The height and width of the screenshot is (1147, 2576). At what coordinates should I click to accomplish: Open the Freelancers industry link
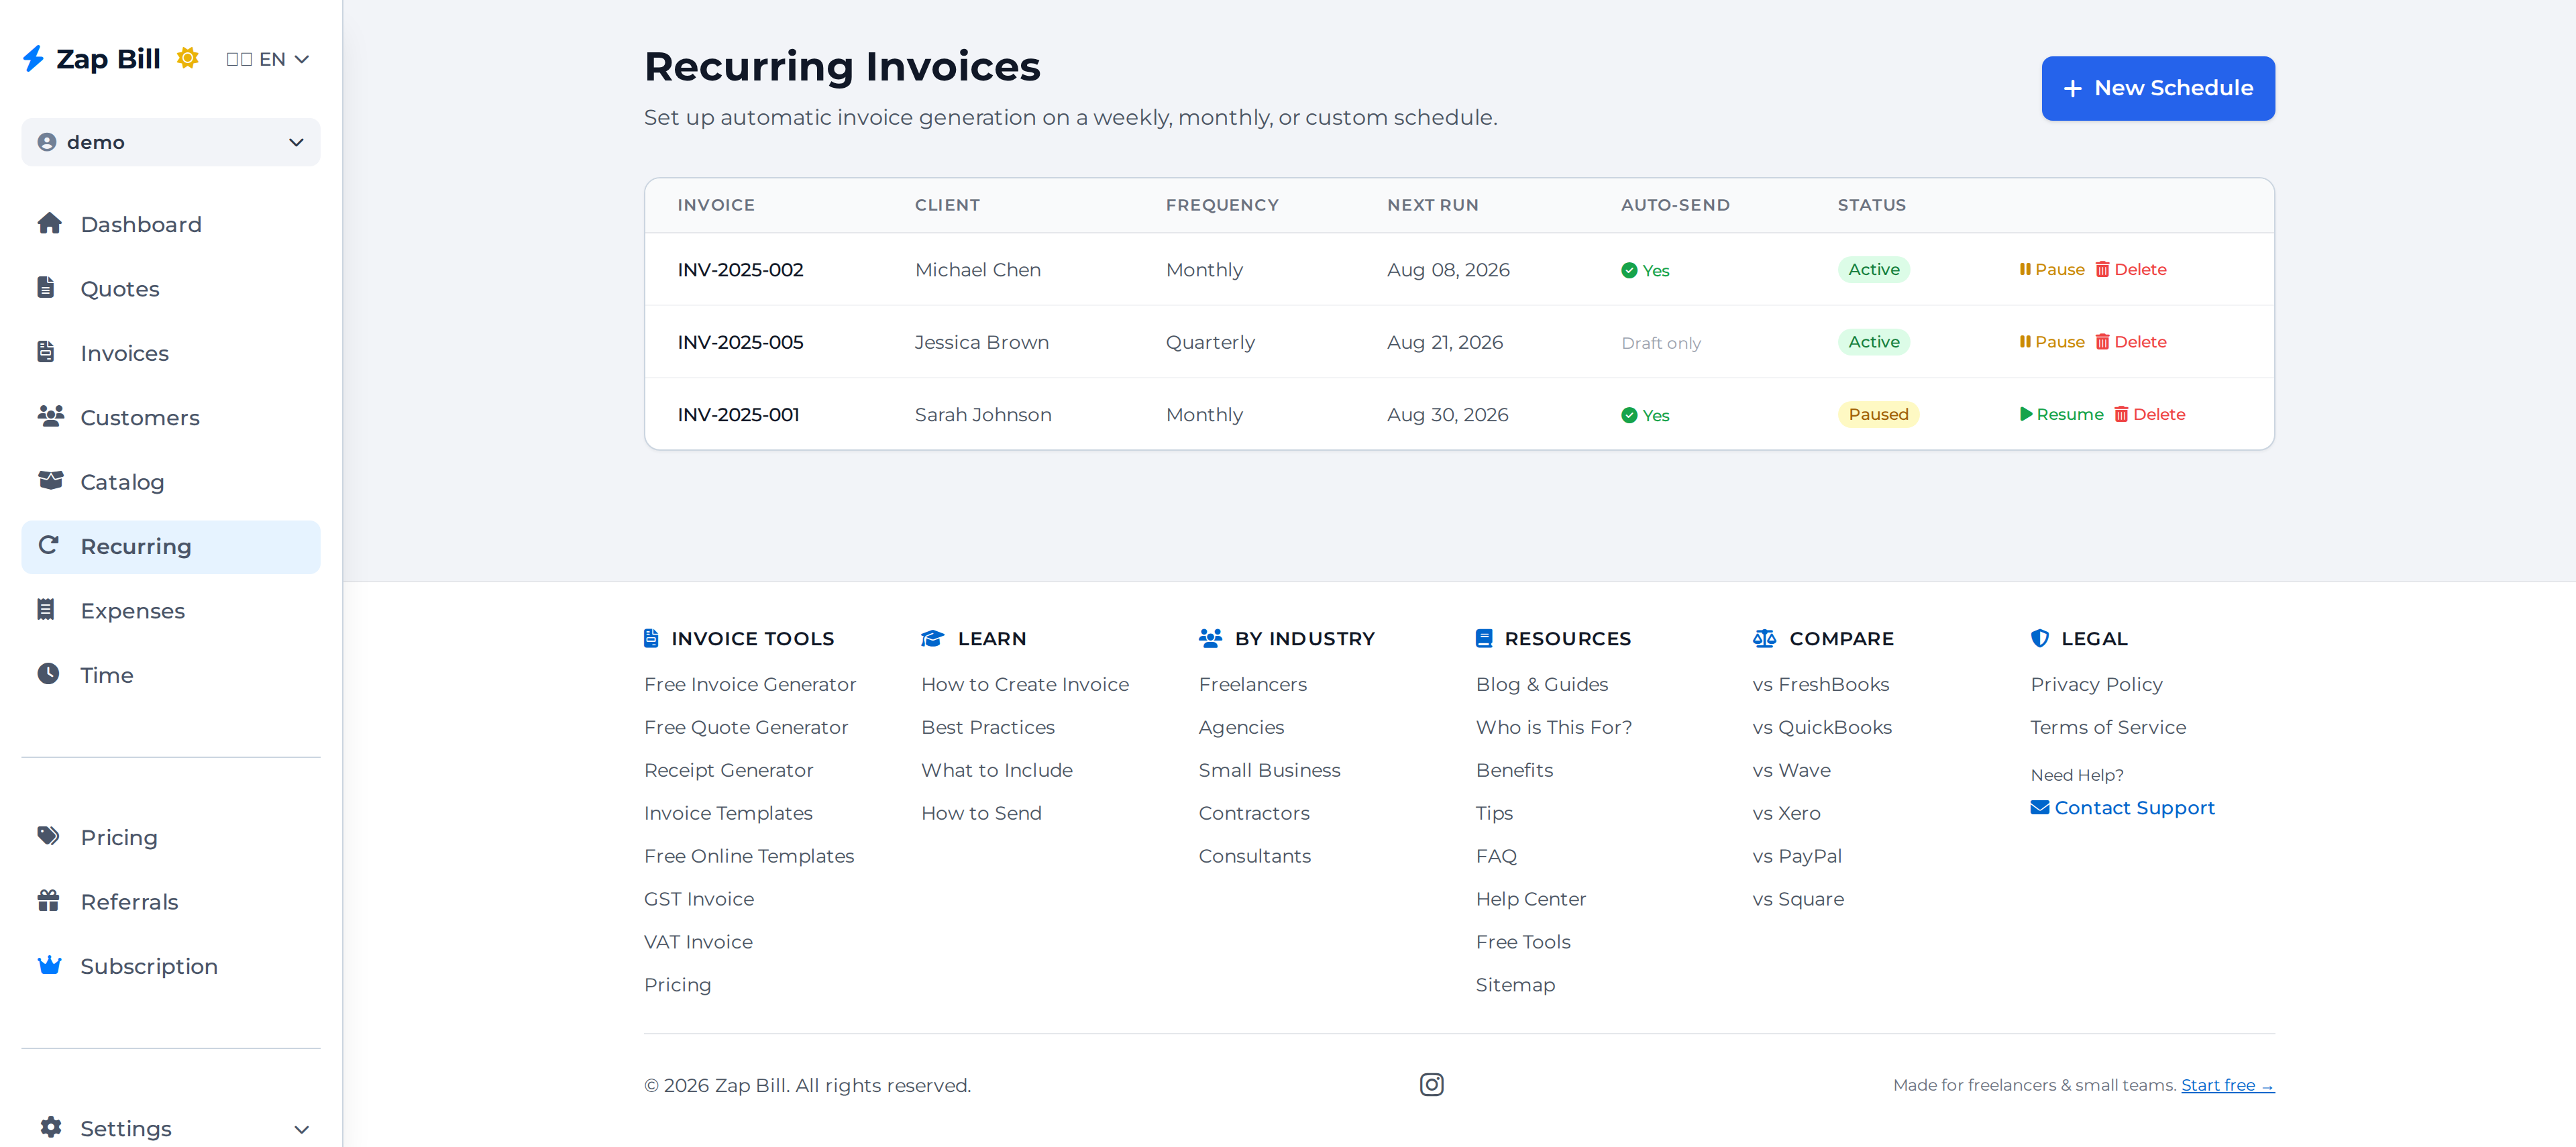point(1252,684)
